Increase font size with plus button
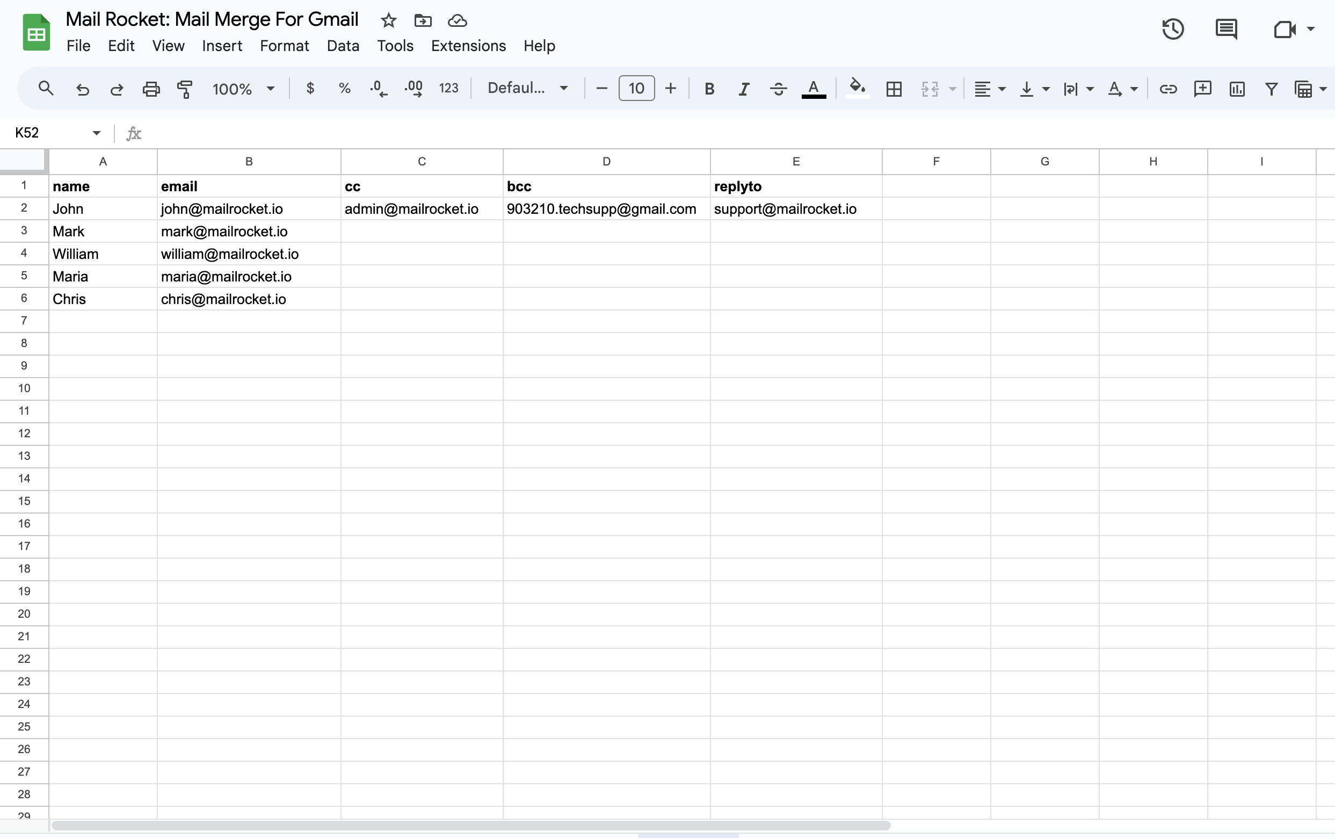1335x838 pixels. pos(670,88)
